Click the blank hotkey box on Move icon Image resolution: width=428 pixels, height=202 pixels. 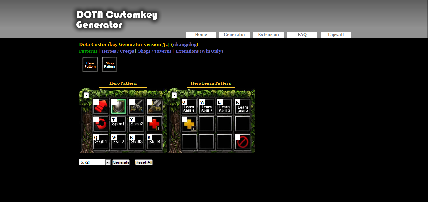click(96, 102)
